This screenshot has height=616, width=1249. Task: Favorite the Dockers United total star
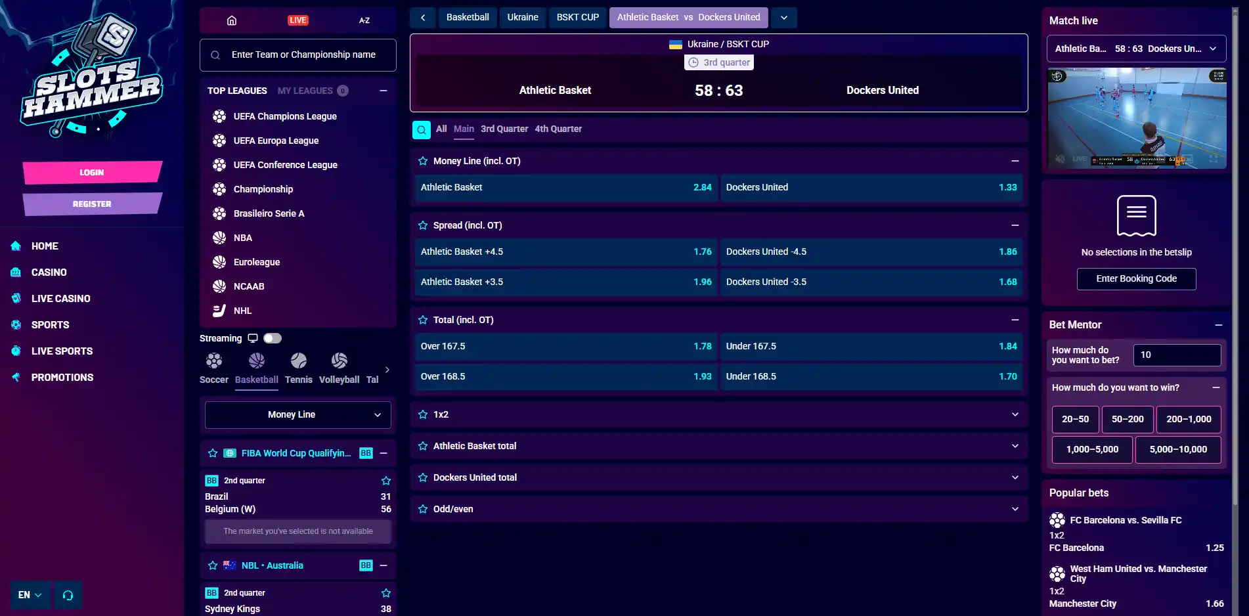pos(423,477)
